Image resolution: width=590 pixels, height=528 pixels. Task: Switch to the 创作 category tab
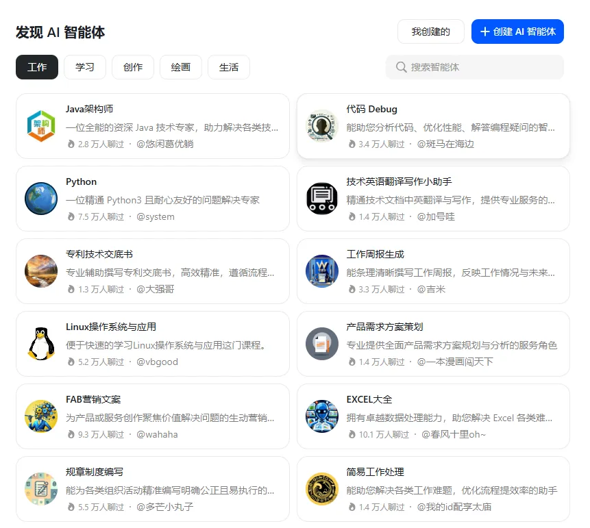click(133, 67)
